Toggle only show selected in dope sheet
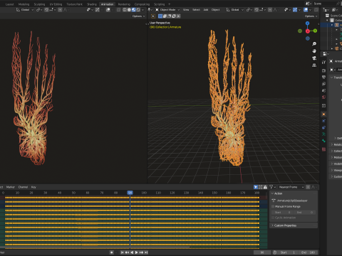The image size is (342, 256). (256, 187)
